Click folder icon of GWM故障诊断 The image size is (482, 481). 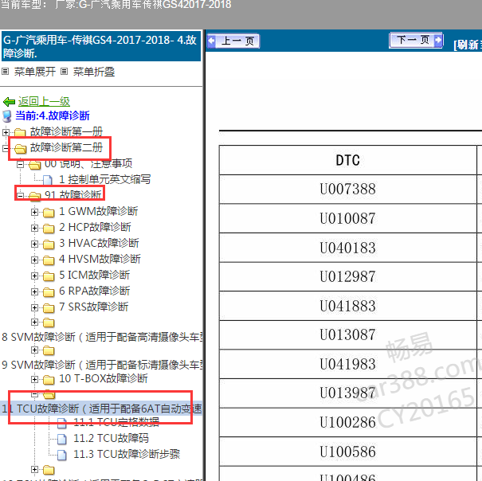(49, 213)
